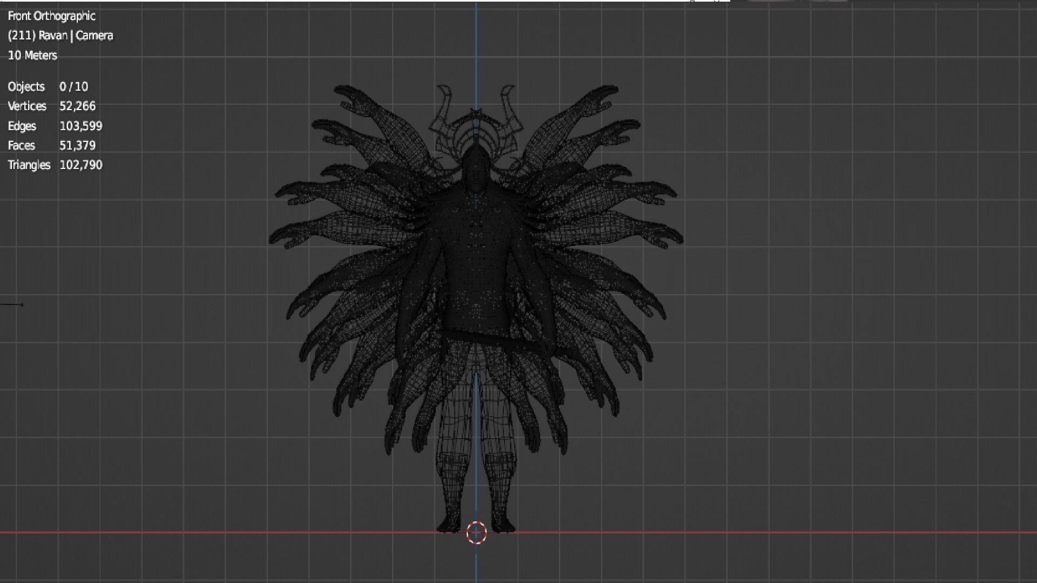Click the Vertices count 52,266
Viewport: 1037px width, 583px height.
(x=77, y=106)
